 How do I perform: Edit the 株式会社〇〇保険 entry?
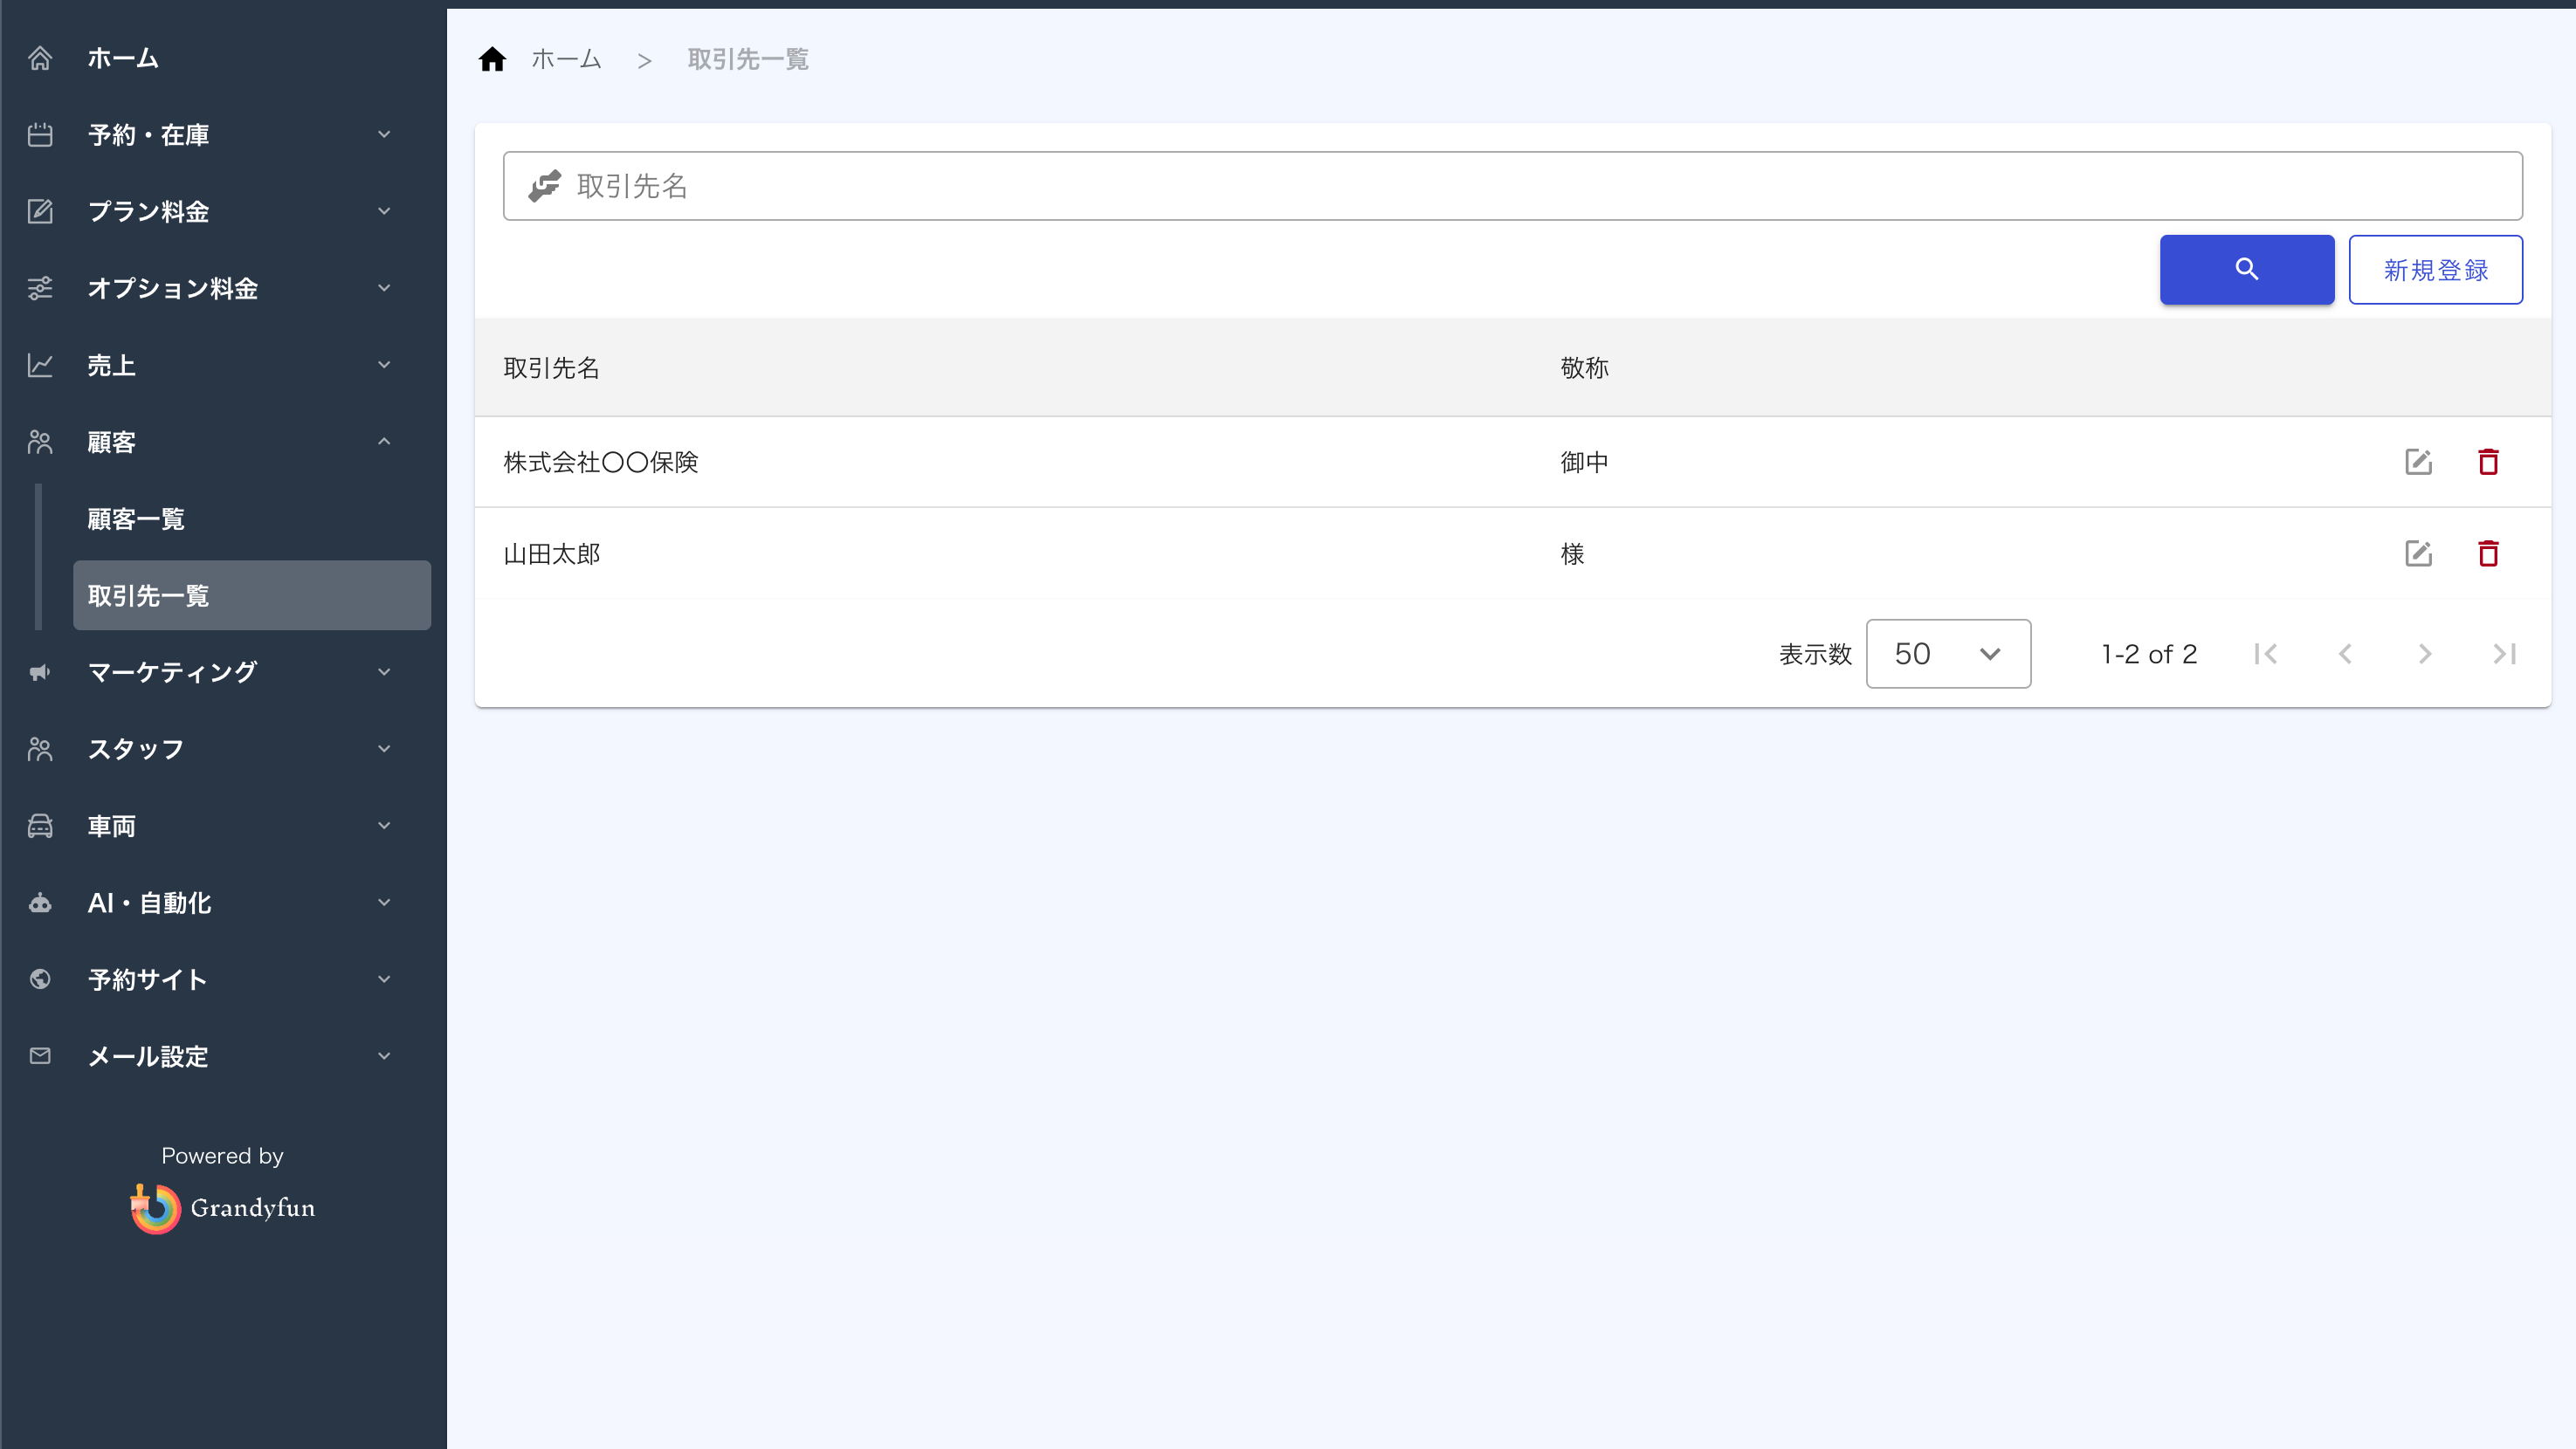(2418, 462)
